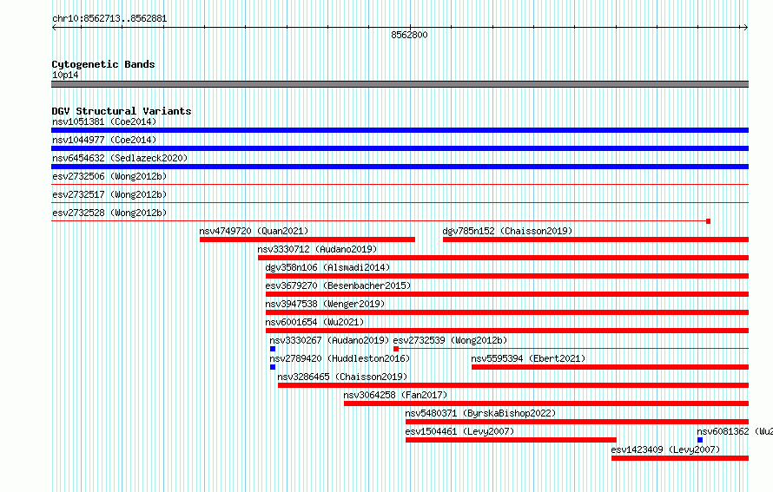Image resolution: width=773 pixels, height=492 pixels.
Task: Click the small blue marker of nsv3330267
Action: point(273,349)
